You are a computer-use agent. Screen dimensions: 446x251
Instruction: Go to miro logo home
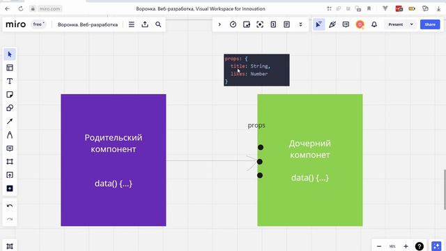click(16, 24)
